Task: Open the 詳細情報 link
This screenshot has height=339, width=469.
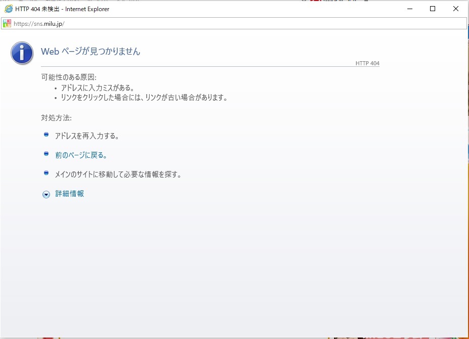Action: click(69, 193)
